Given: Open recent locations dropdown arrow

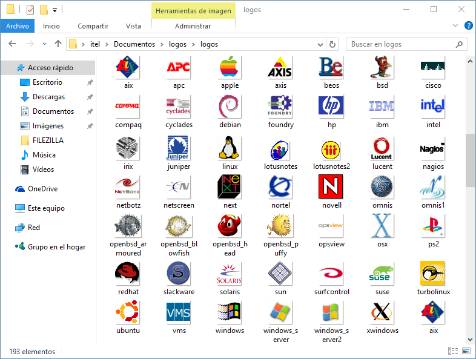Looking at the screenshot, I should tap(44, 44).
